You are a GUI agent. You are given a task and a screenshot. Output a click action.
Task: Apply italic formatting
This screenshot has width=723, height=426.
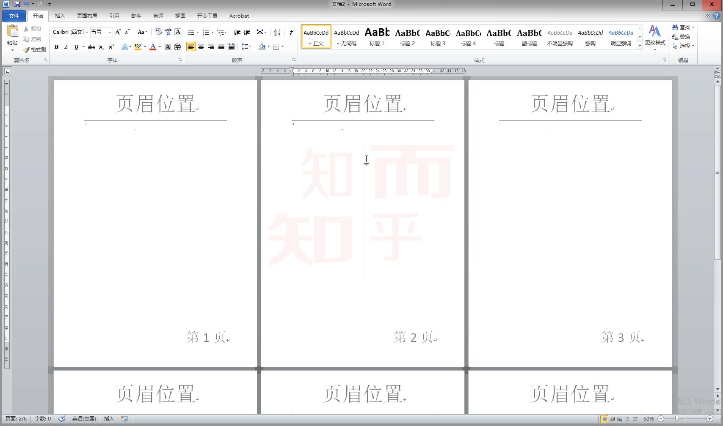66,47
